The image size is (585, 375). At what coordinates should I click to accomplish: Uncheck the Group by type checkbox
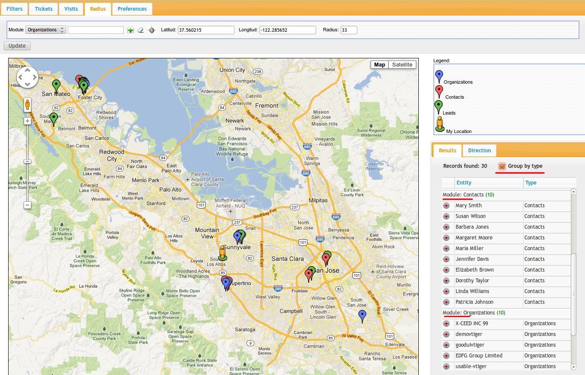tap(502, 166)
